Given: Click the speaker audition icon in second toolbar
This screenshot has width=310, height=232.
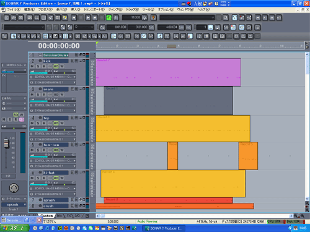Looking at the screenshot, I should point(242,27).
